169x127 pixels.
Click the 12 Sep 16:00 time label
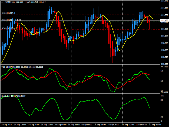(x=155, y=125)
